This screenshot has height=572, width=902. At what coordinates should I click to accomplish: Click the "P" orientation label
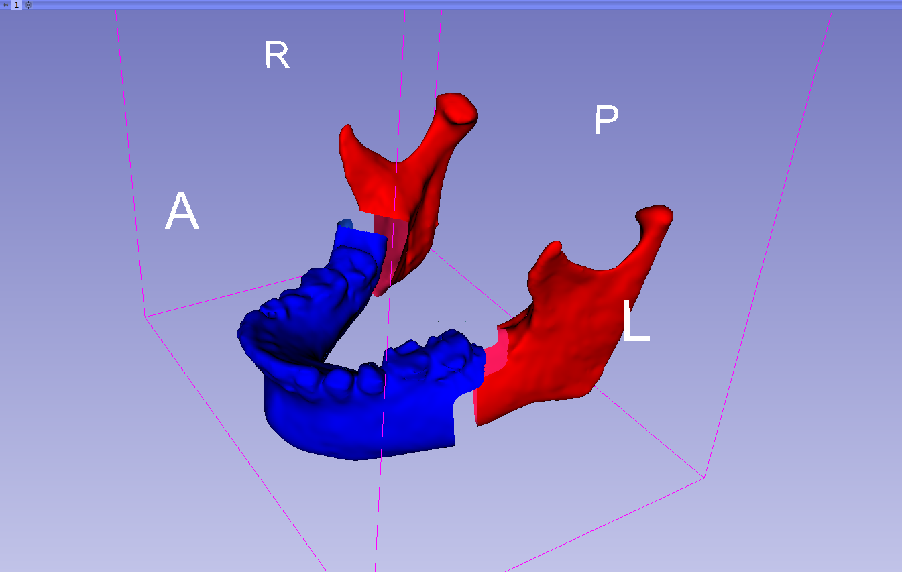click(x=606, y=121)
